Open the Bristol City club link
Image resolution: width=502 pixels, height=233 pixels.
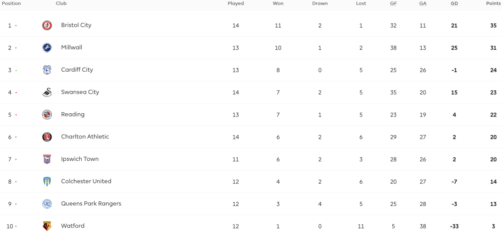coord(76,25)
